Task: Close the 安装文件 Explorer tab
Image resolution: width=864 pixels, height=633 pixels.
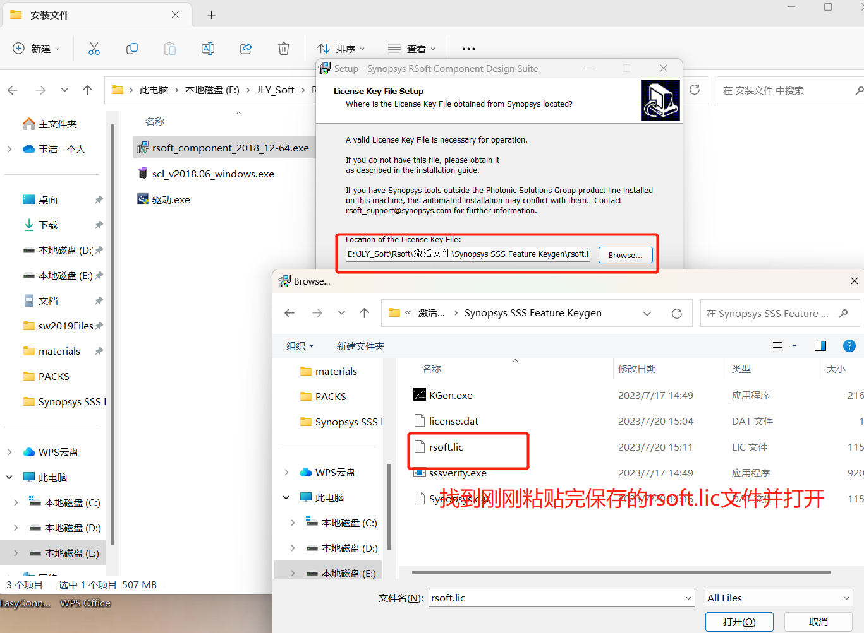Action: tap(175, 15)
